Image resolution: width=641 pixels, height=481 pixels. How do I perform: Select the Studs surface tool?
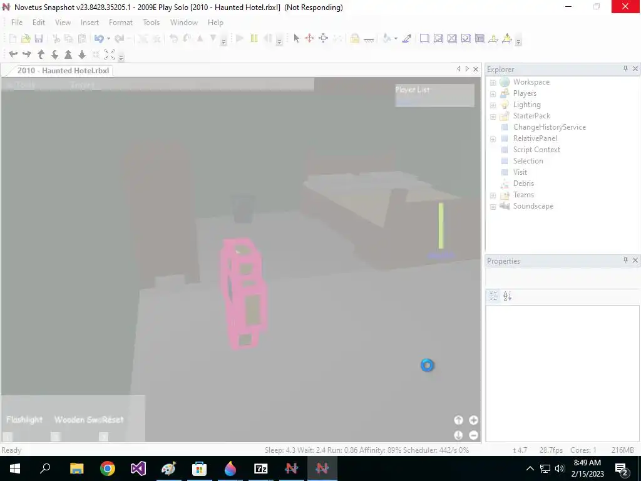tap(466, 38)
